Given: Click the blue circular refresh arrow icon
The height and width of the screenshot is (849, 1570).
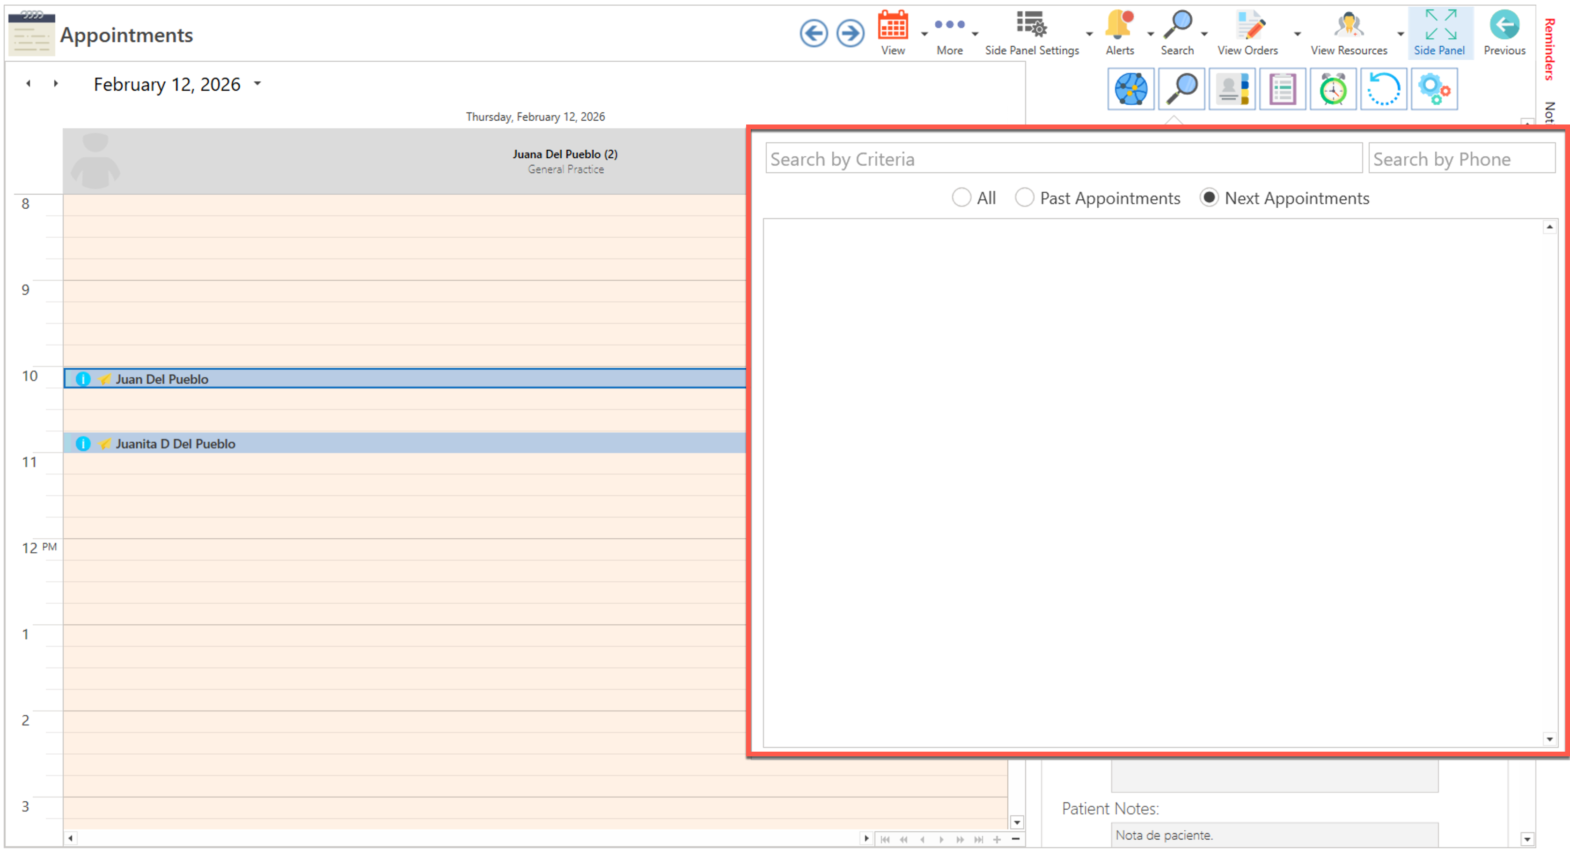Looking at the screenshot, I should coord(1384,89).
